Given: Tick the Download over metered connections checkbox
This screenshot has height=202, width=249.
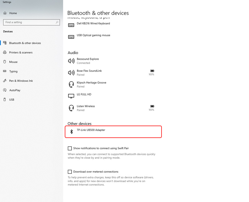Looking at the screenshot, I should pos(70,172).
